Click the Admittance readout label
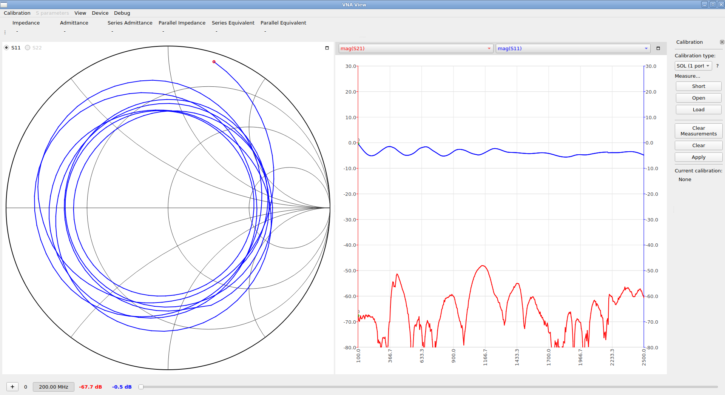This screenshot has width=725, height=395. (74, 23)
